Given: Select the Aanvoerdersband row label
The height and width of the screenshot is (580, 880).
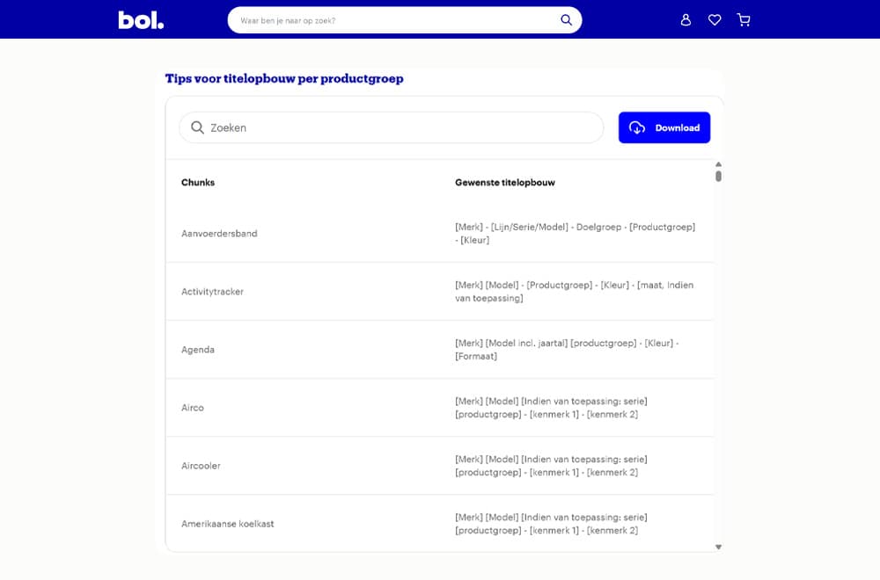Looking at the screenshot, I should [219, 234].
